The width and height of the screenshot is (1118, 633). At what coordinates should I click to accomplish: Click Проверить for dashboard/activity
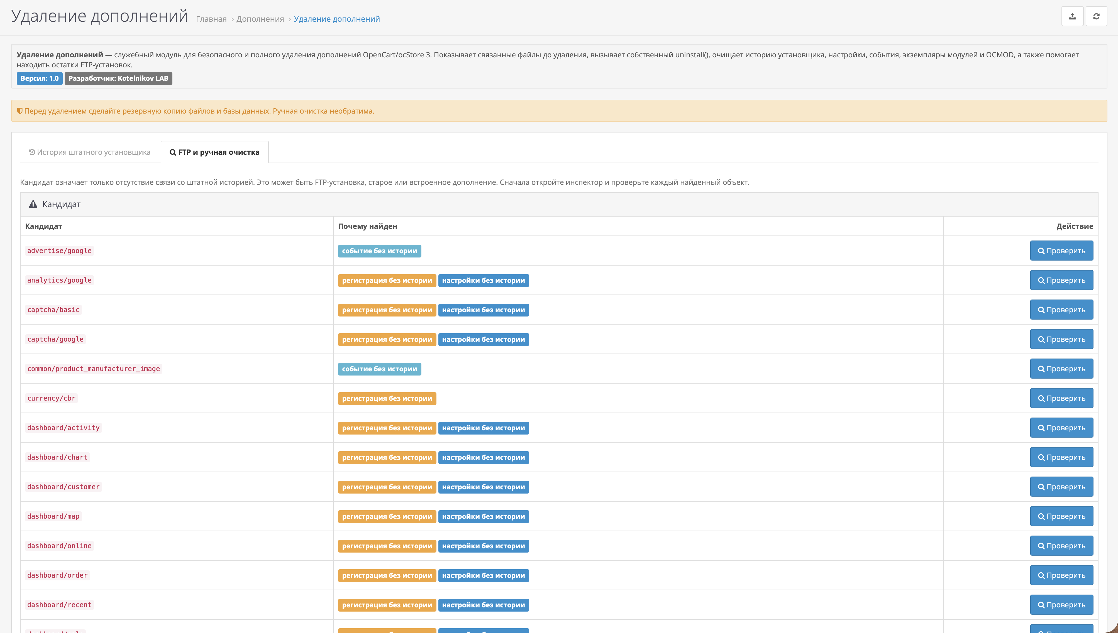tap(1061, 428)
